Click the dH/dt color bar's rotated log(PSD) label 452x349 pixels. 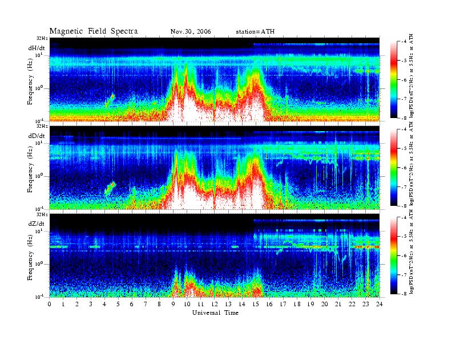point(411,76)
